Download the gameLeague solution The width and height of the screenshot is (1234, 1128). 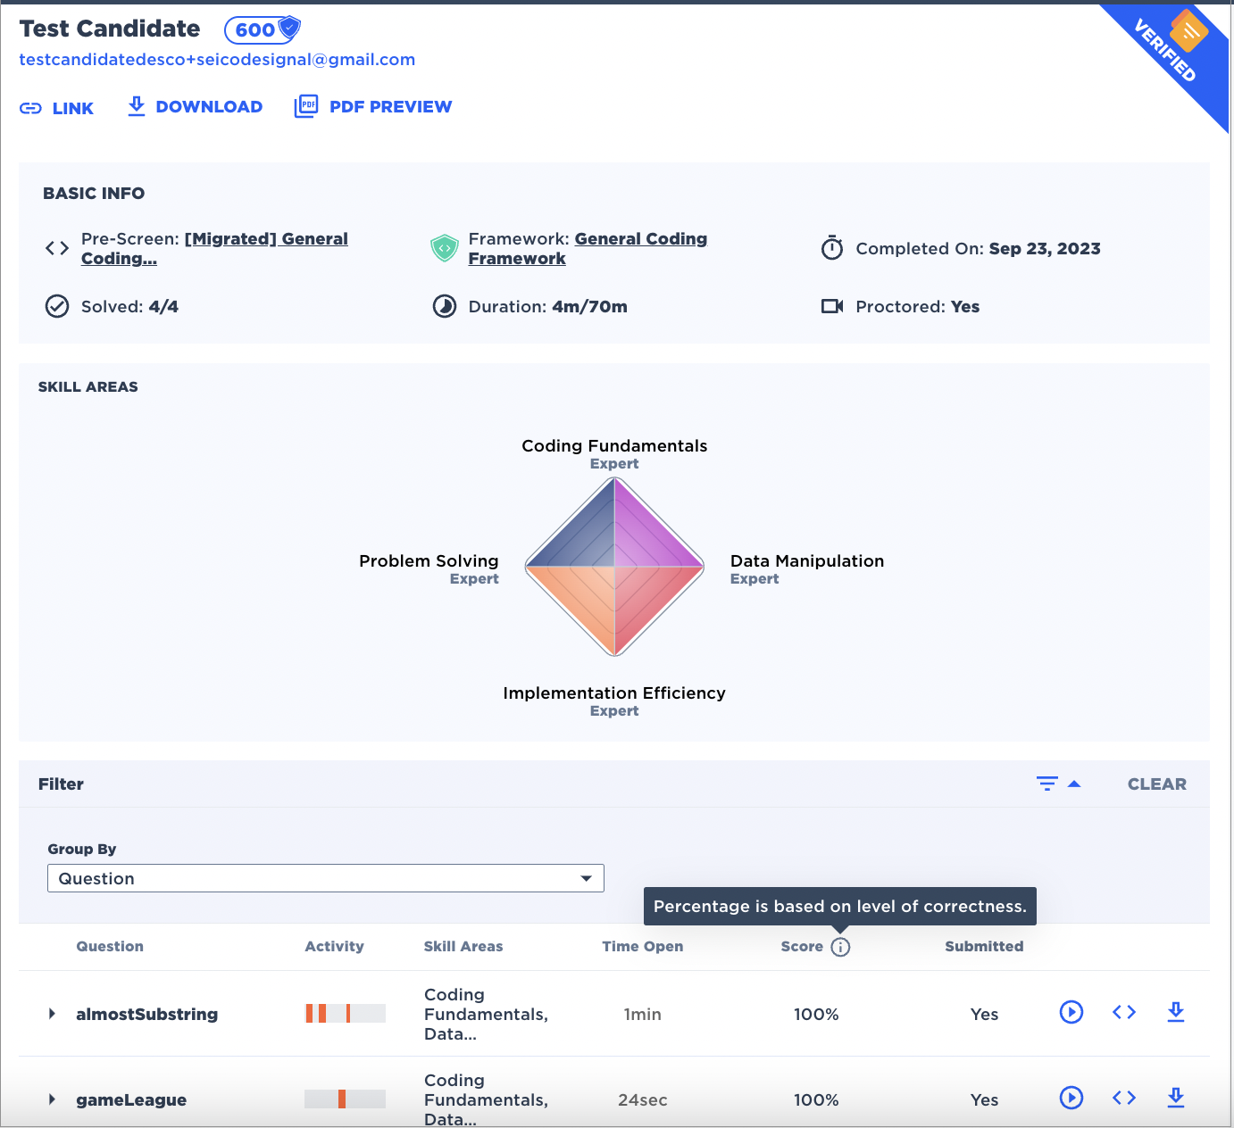[x=1175, y=1098]
